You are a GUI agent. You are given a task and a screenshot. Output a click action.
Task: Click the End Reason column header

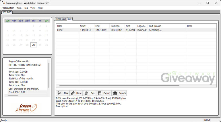pyautogui.click(x=167, y=26)
